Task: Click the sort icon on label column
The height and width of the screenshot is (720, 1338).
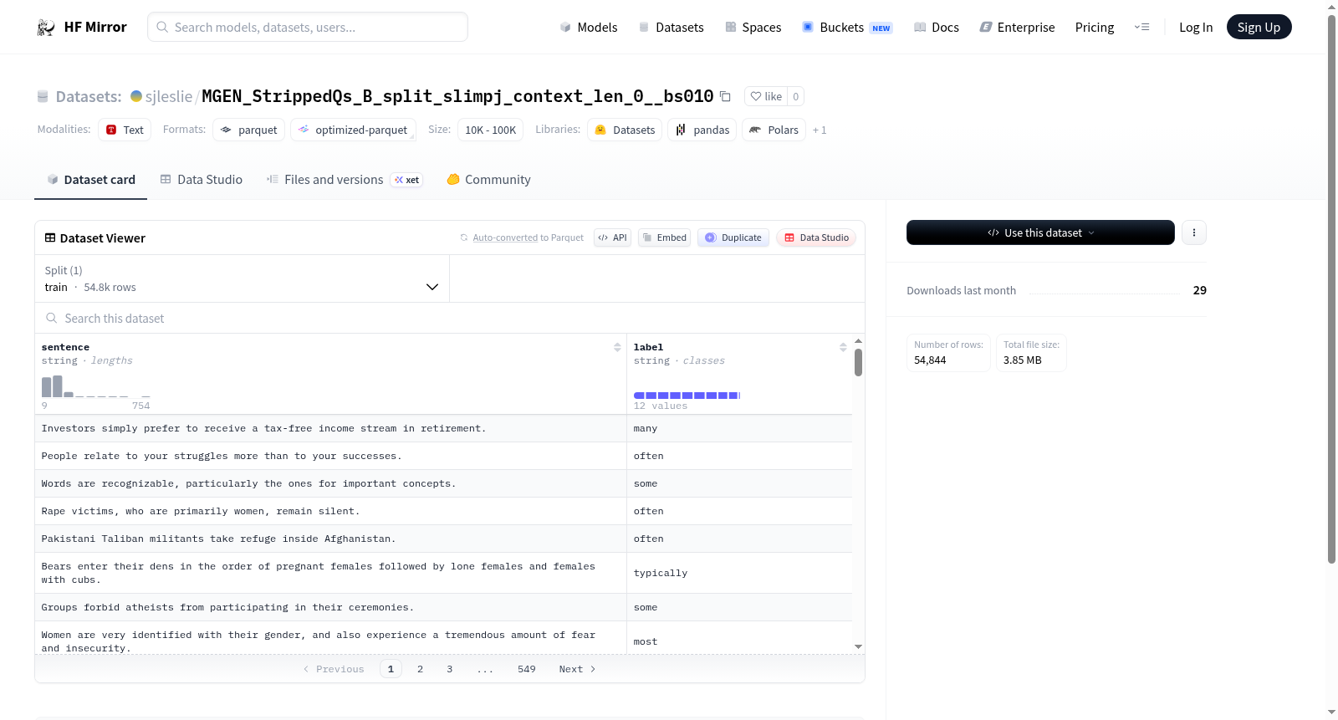Action: (x=843, y=347)
